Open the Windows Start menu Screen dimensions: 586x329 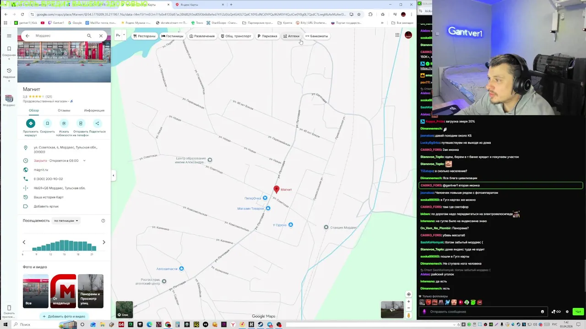click(x=6, y=324)
